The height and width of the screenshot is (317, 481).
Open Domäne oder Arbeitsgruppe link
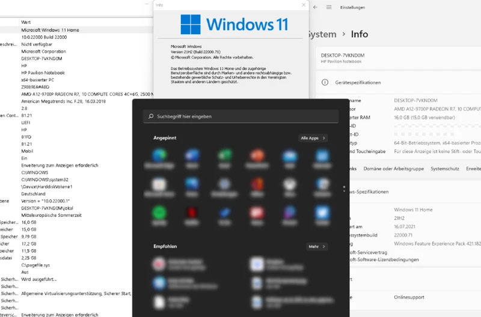394,169
